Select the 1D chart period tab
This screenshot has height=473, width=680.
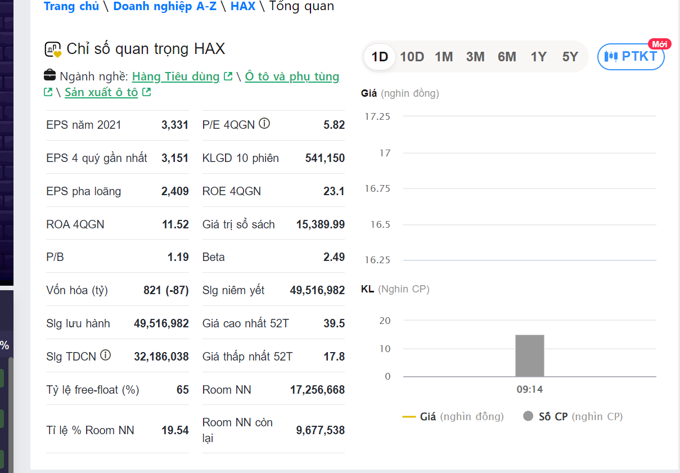[380, 57]
